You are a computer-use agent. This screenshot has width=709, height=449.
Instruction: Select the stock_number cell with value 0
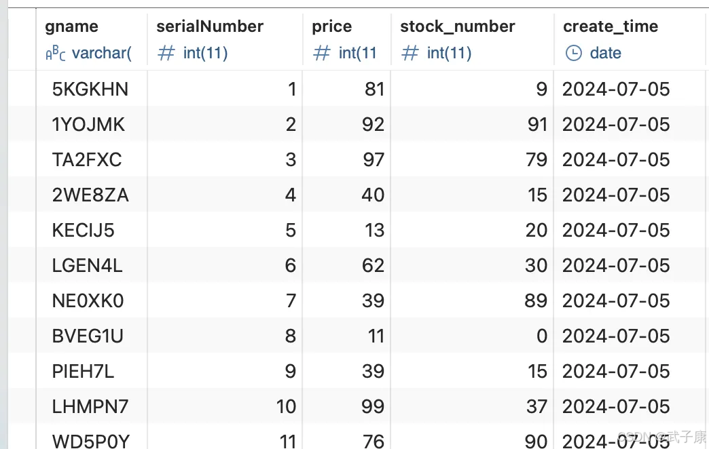coord(472,335)
